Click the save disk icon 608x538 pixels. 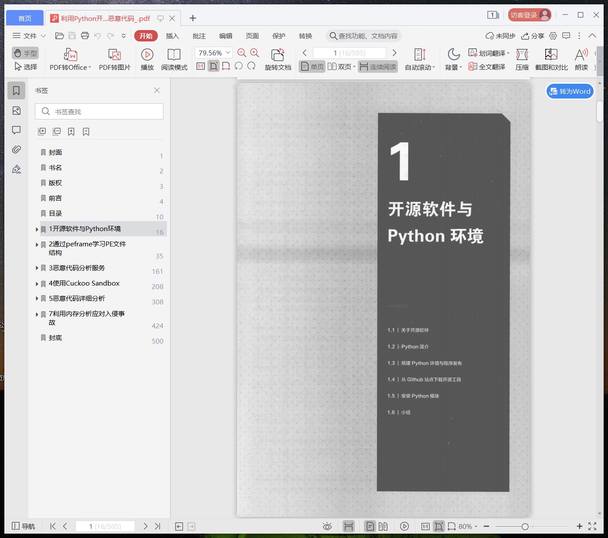coord(72,36)
